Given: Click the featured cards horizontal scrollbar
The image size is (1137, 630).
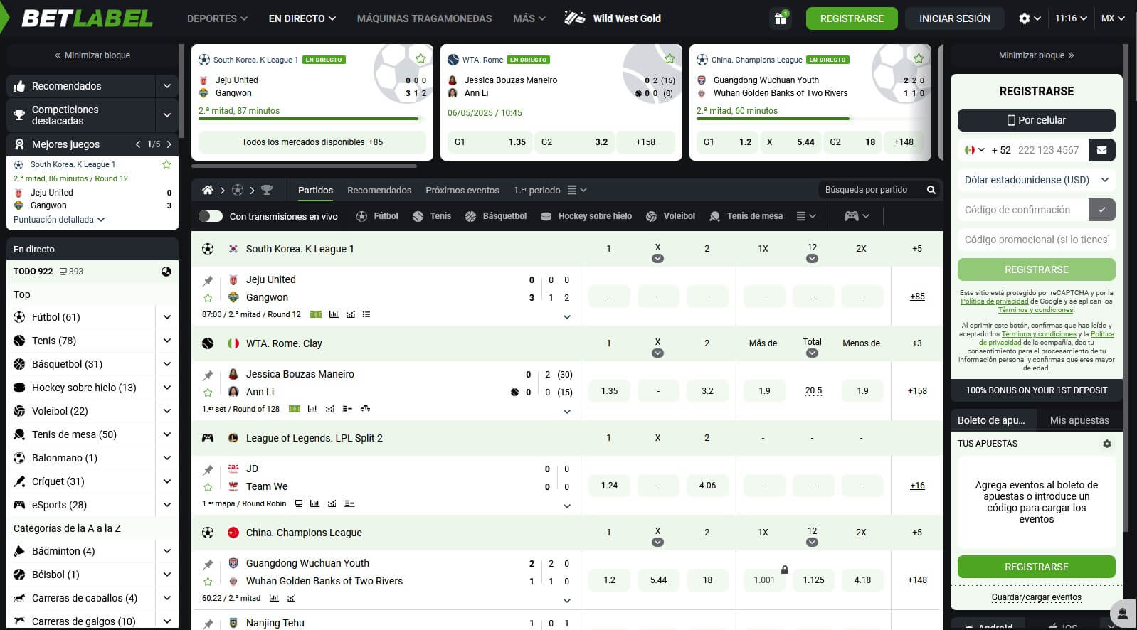Looking at the screenshot, I should [x=305, y=166].
